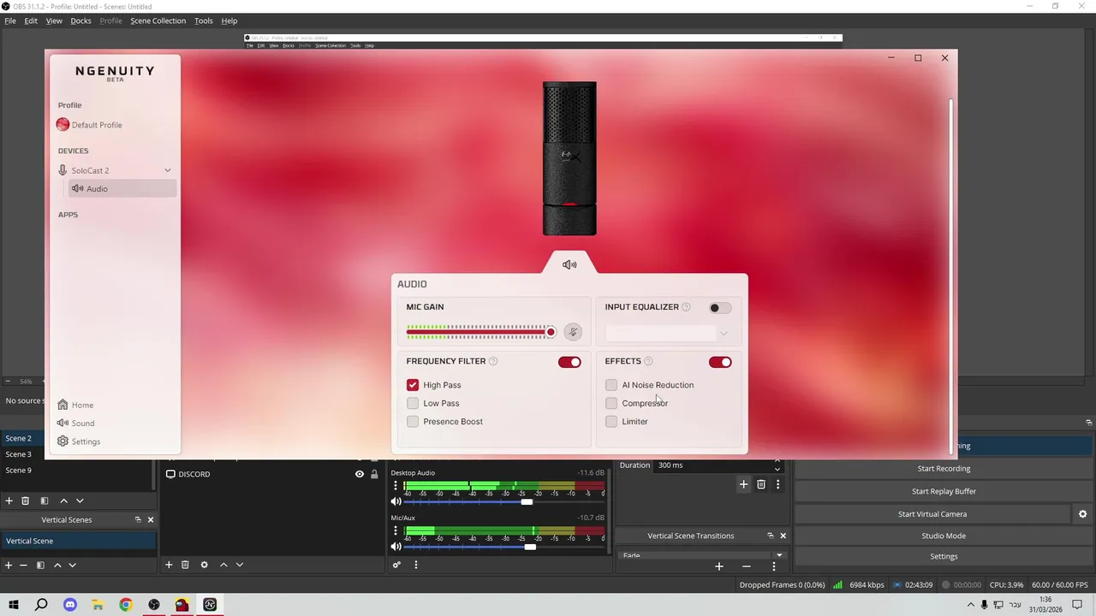1096x616 pixels.
Task: Float the Vertical Scene Transitions dock
Action: [770, 536]
